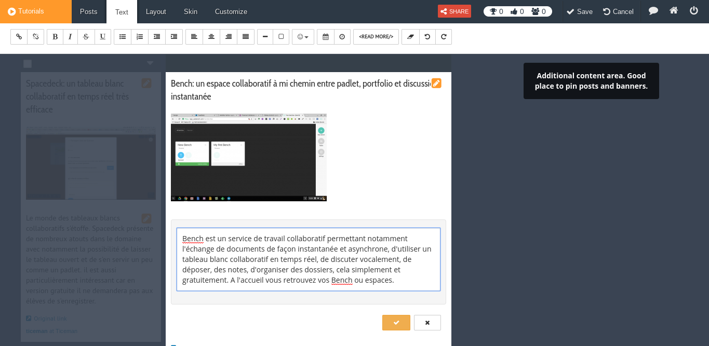Viewport: 709px width, 346px height.
Task: Confirm text edit with the orange checkmark
Action: (396, 323)
